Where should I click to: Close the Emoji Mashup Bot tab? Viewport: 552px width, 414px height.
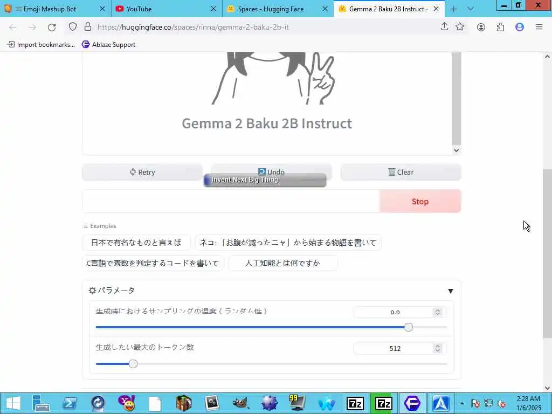tap(102, 9)
